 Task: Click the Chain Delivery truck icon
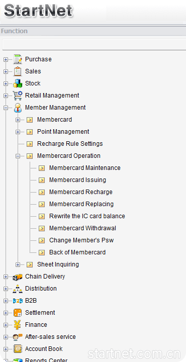(18, 277)
